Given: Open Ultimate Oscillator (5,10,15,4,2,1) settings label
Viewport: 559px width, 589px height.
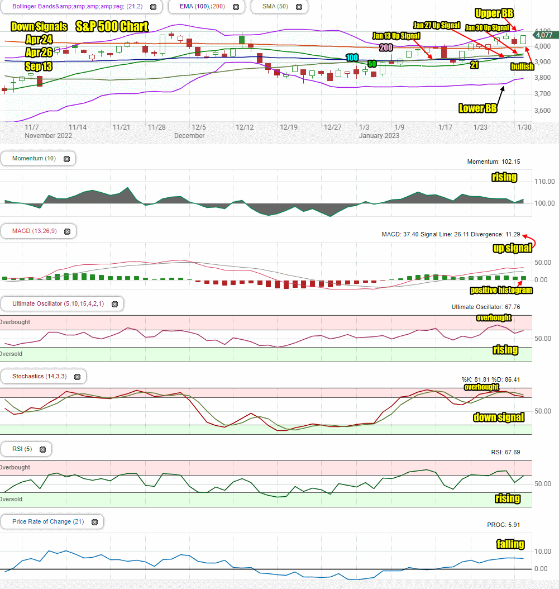Looking at the screenshot, I should click(x=58, y=303).
